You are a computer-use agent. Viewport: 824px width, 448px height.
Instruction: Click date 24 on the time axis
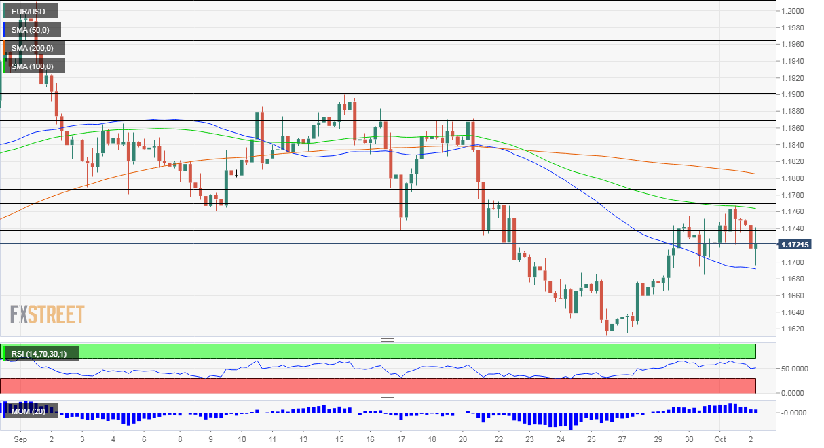click(x=560, y=439)
